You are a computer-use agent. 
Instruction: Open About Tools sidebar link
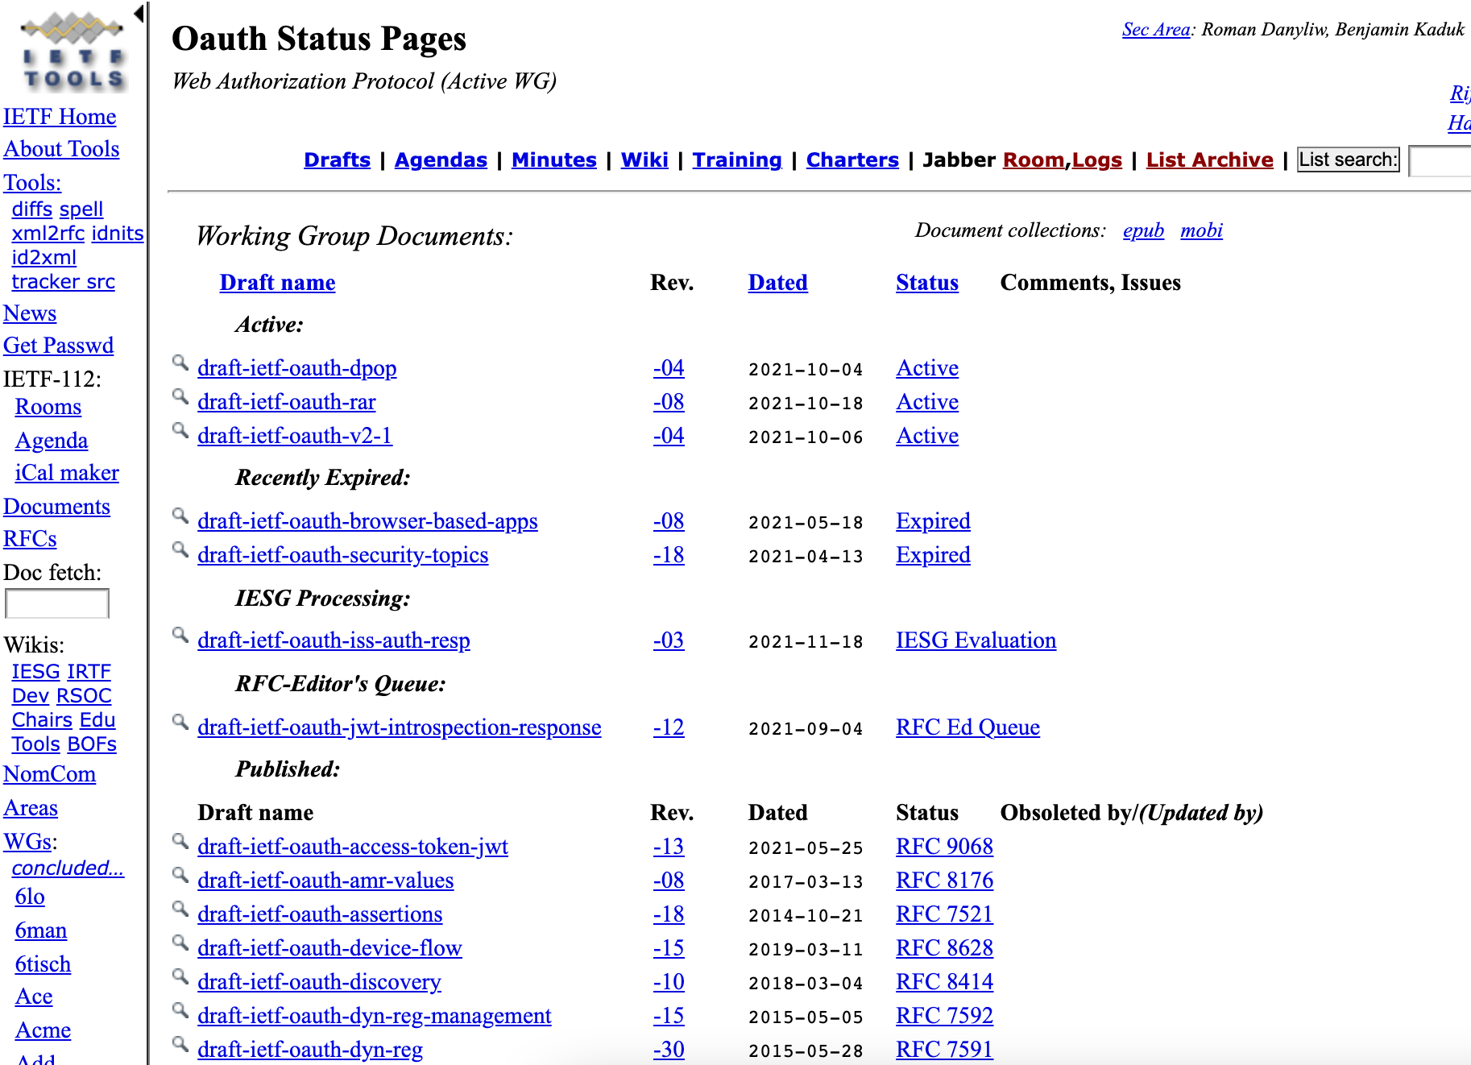[61, 149]
